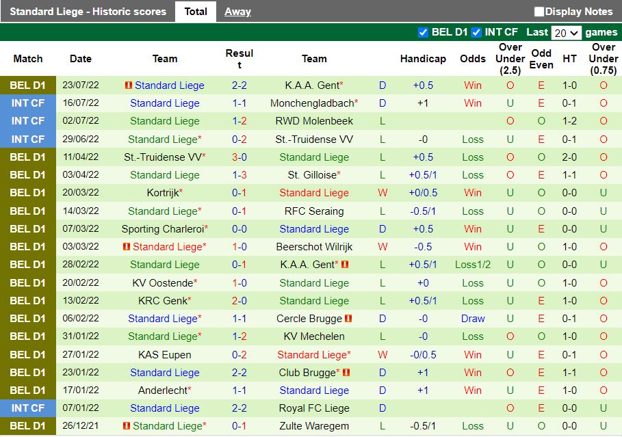Image resolution: width=622 pixels, height=437 pixels.
Task: Select the Total tab
Action: pyautogui.click(x=196, y=11)
